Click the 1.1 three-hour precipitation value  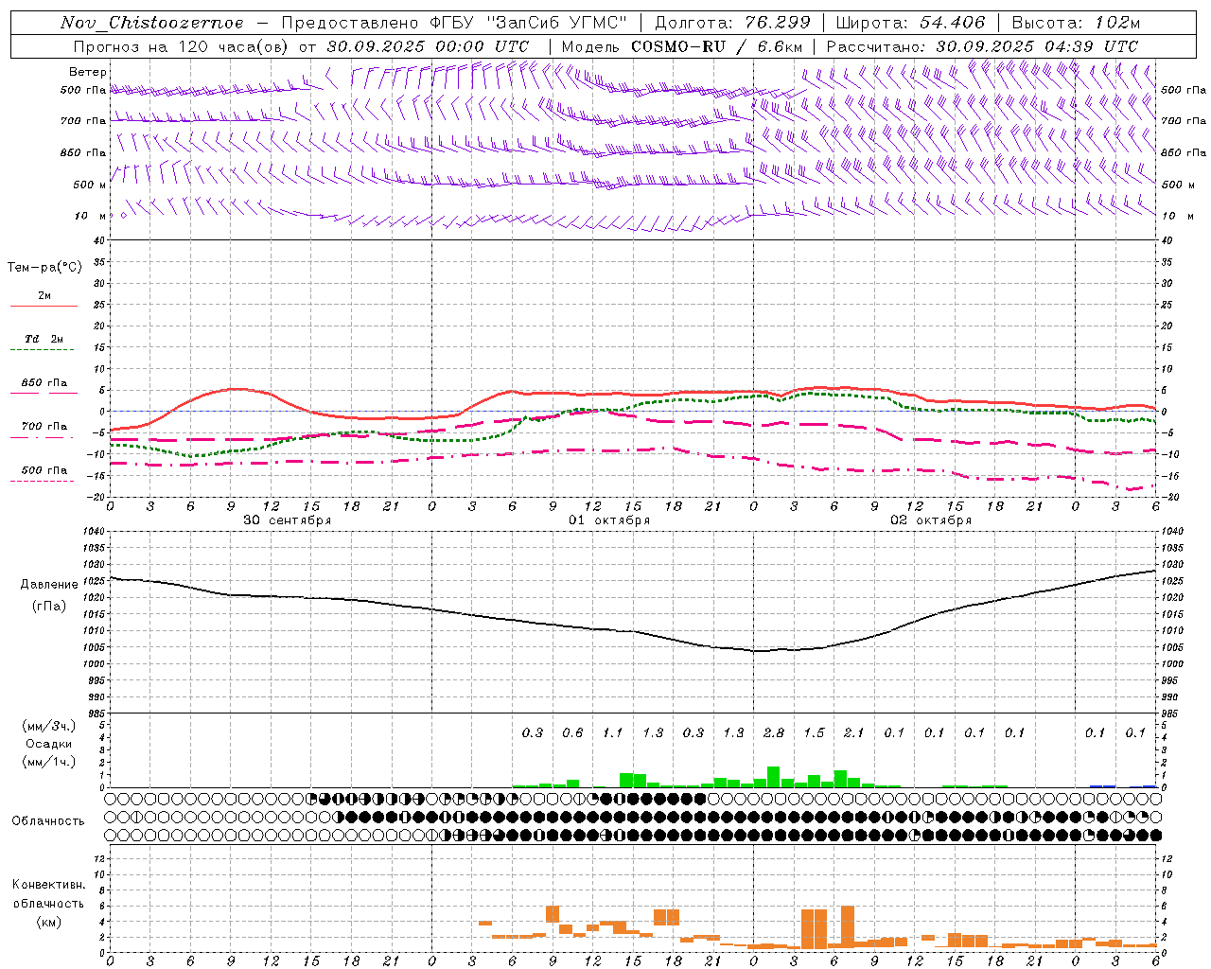point(612,732)
